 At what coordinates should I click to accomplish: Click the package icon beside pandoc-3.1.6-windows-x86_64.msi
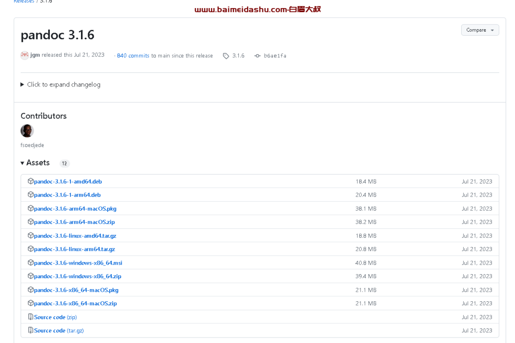click(30, 263)
